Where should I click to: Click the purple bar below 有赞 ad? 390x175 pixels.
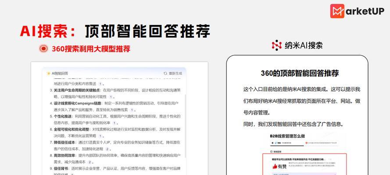[x=304, y=174]
